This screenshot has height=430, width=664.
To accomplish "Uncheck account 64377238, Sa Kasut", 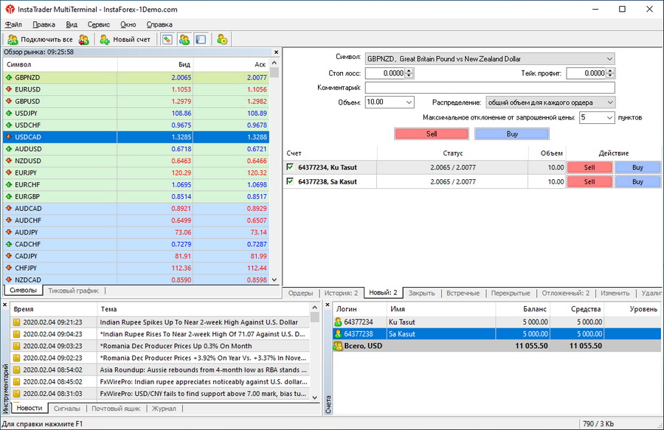I will 290,181.
